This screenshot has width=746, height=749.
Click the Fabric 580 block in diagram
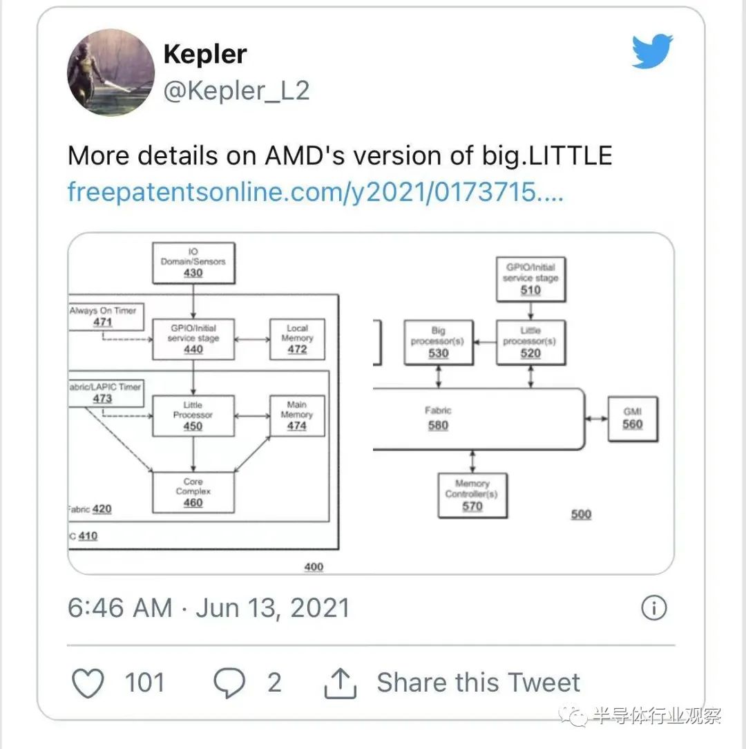(x=478, y=419)
